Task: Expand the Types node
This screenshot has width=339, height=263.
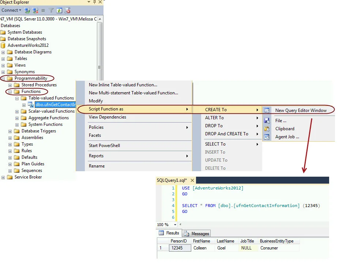Action: 10,144
